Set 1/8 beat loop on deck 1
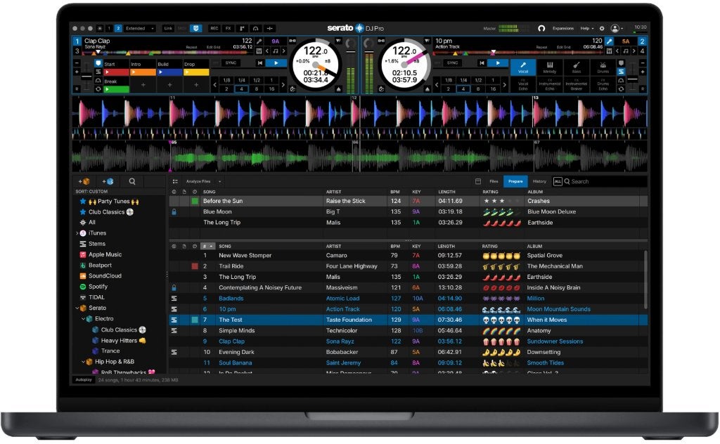This screenshot has height=444, width=720. click(226, 80)
